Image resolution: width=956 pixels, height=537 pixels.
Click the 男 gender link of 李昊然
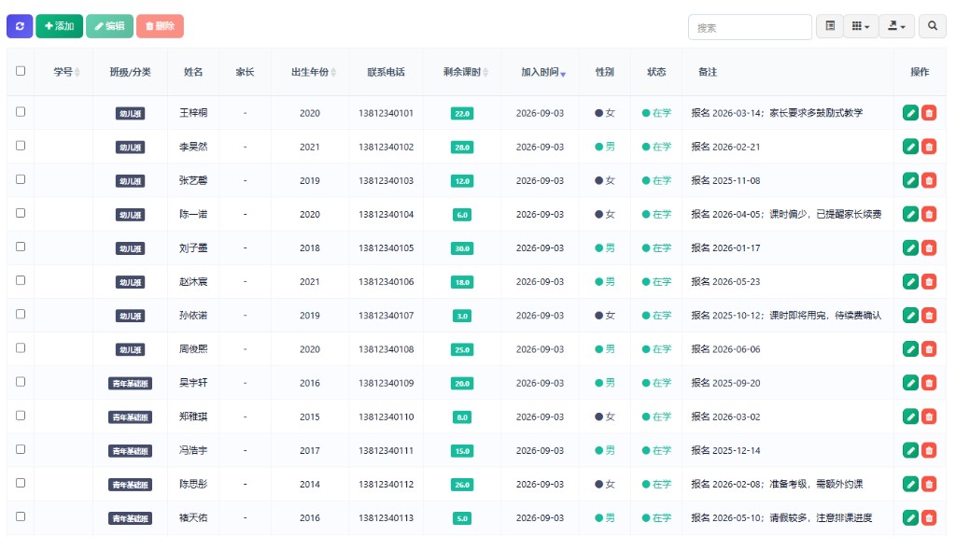tap(605, 147)
